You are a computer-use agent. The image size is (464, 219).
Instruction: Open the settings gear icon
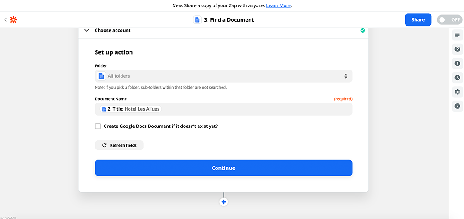[457, 92]
